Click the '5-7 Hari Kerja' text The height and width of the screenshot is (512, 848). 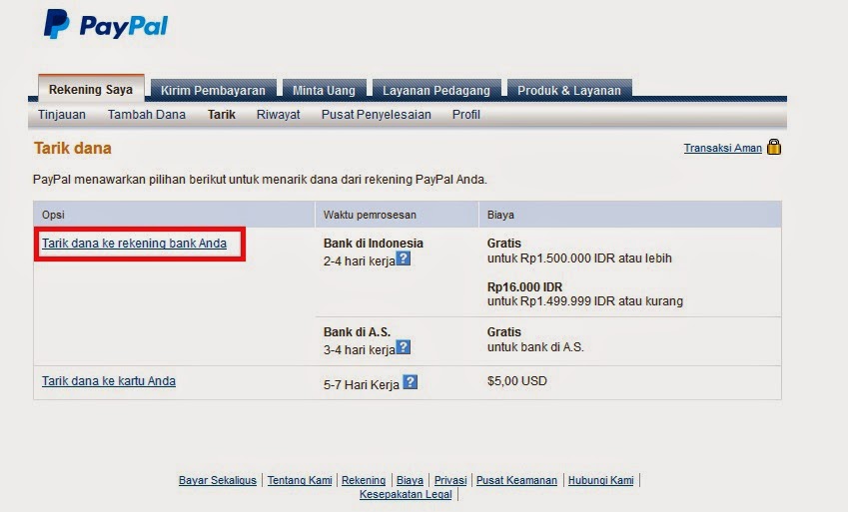coord(362,385)
